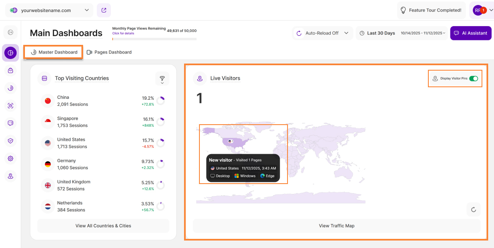
Task: Select the Master Dashboard tab
Action: pyautogui.click(x=54, y=52)
